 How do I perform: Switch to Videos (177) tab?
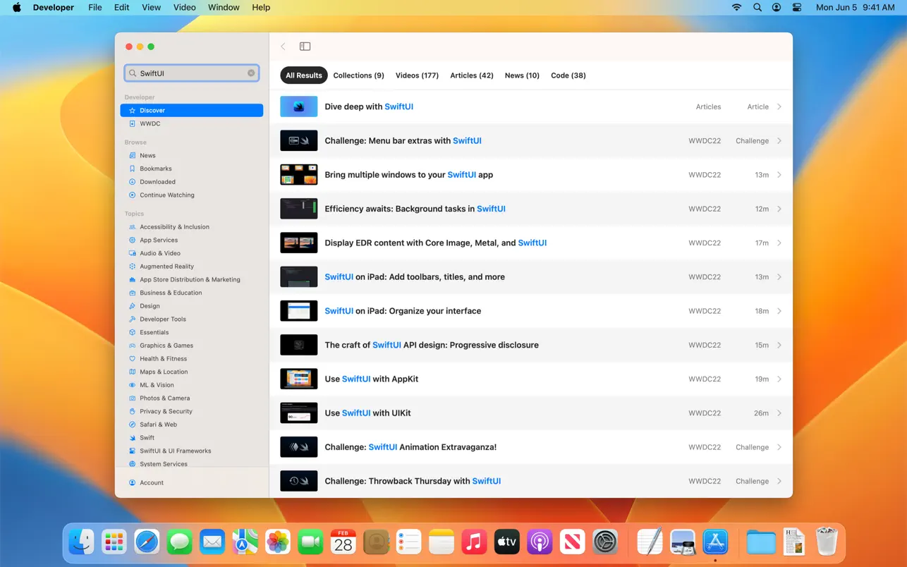click(x=417, y=75)
